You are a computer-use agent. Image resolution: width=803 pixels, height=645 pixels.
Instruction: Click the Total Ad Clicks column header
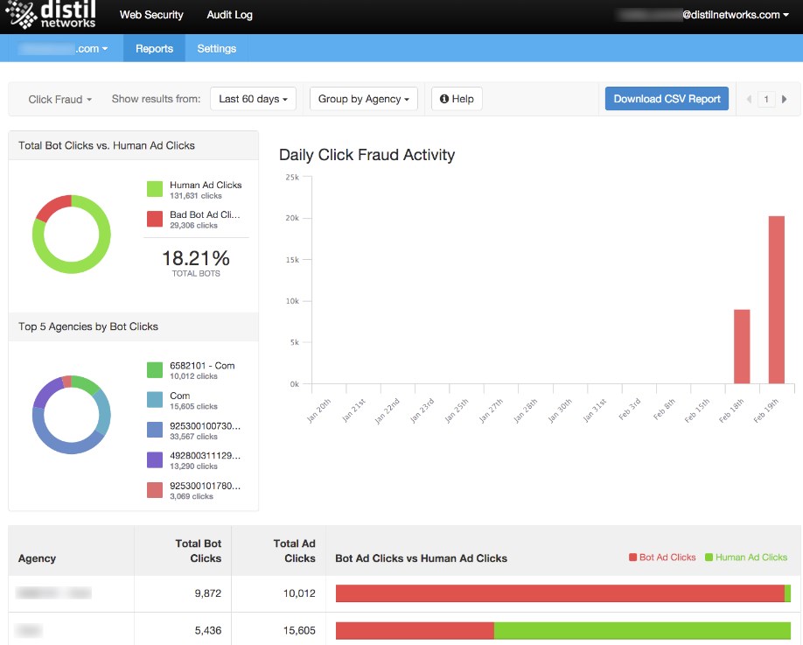[x=295, y=550]
